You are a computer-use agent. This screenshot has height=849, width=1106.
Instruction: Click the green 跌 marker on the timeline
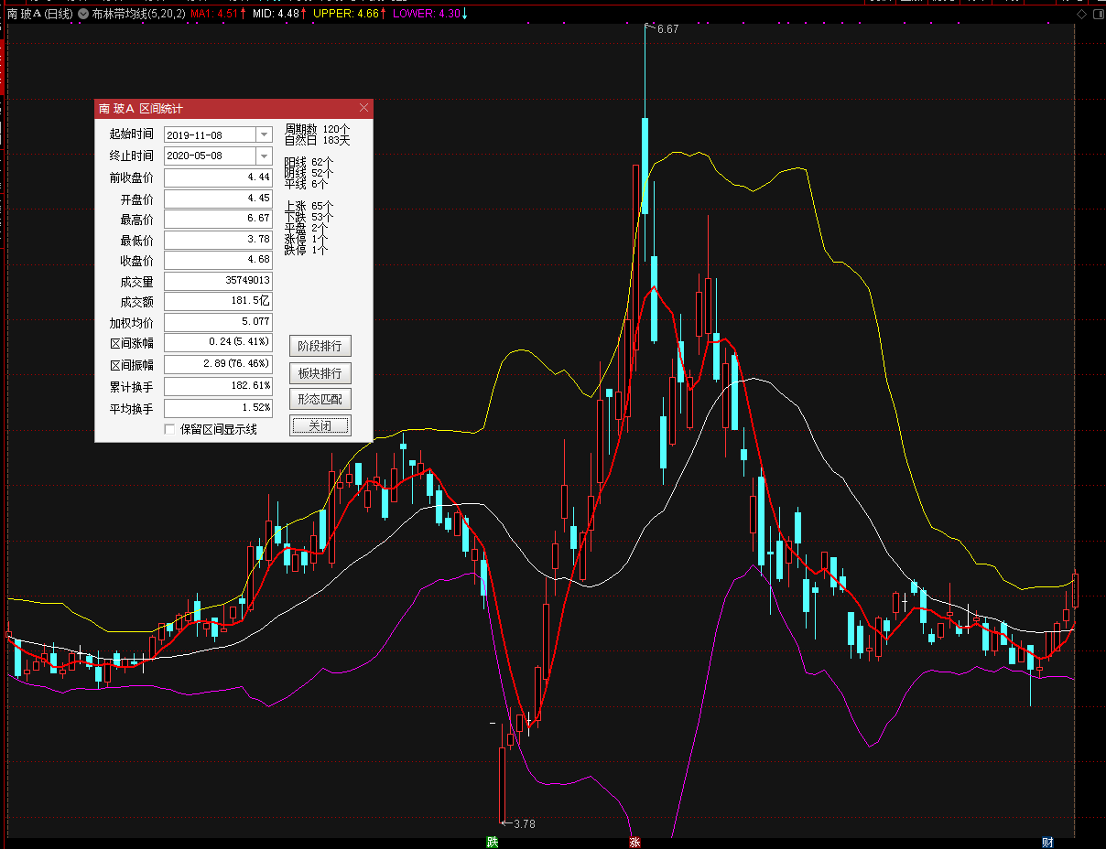(493, 842)
